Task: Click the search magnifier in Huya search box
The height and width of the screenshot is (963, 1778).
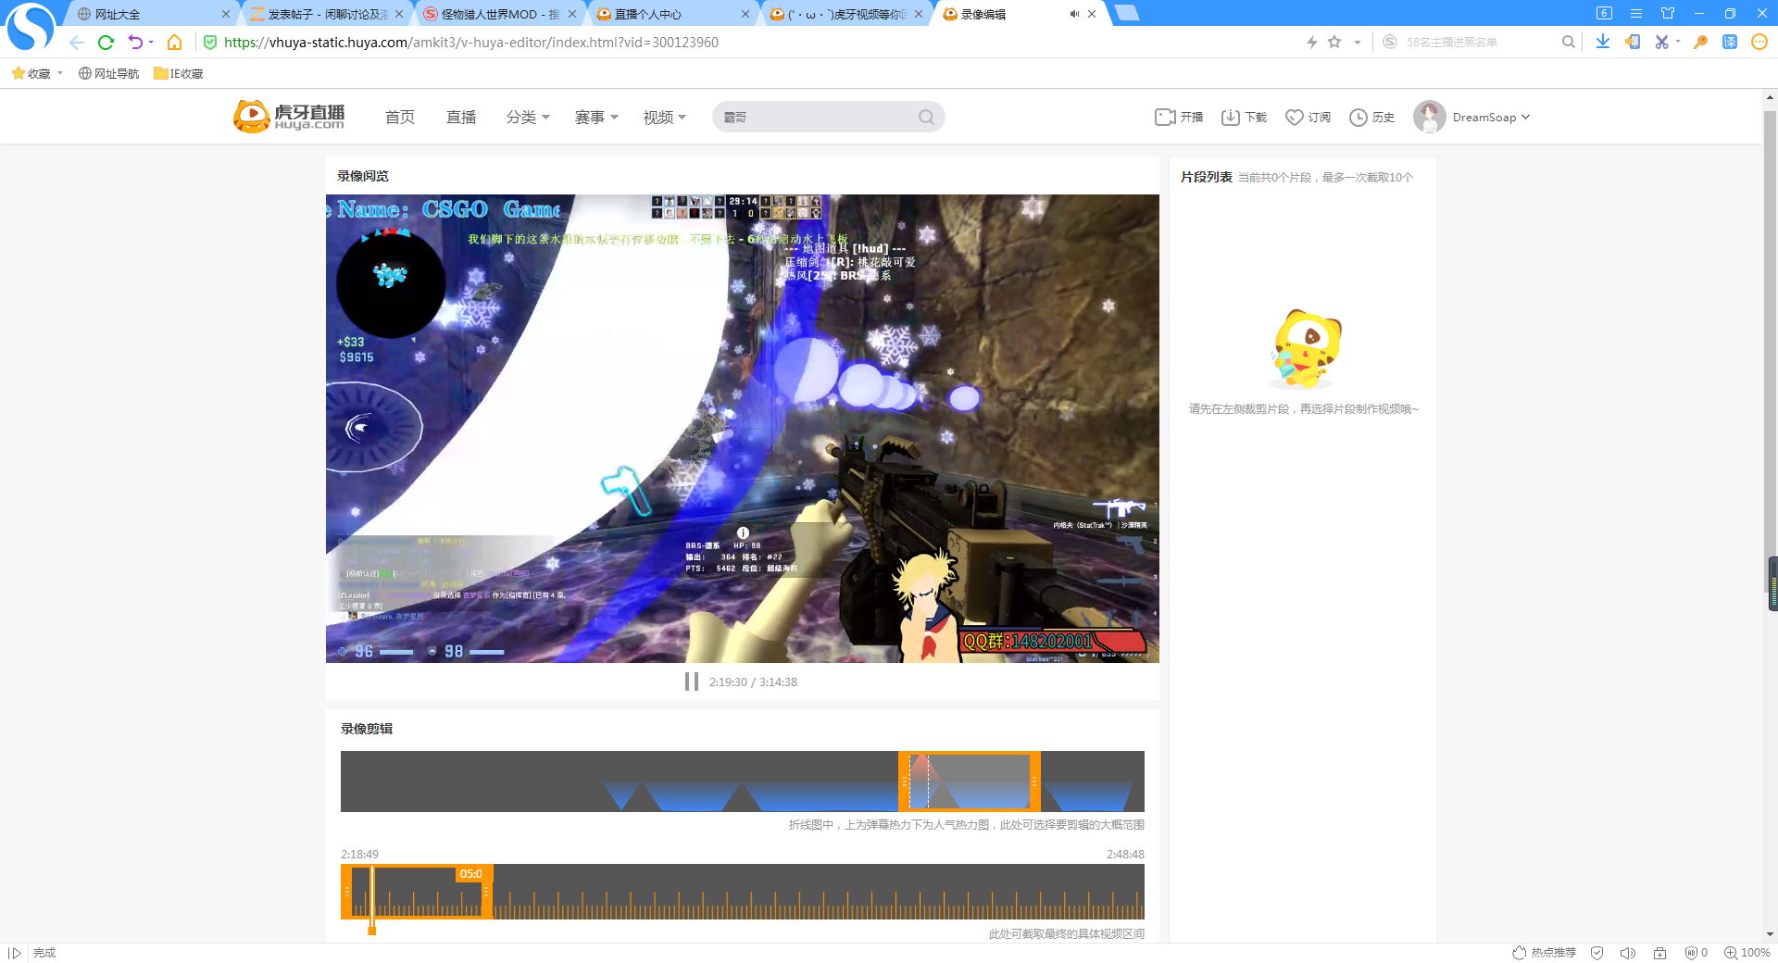Action: click(x=926, y=117)
